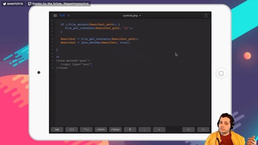Tap the brackets ( { [ shortcut key

(x=72, y=130)
